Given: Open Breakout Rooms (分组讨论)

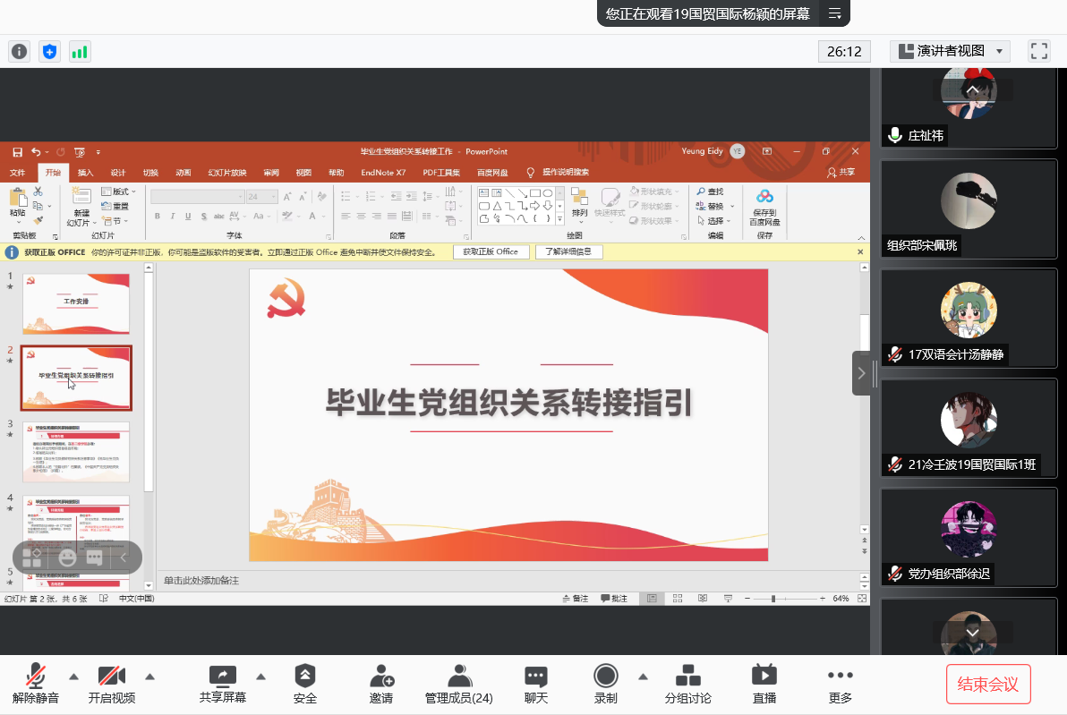Looking at the screenshot, I should pyautogui.click(x=687, y=685).
